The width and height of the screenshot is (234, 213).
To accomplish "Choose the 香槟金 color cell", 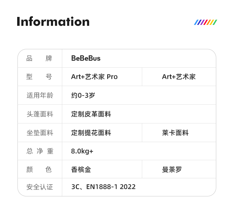I will (x=81, y=170).
